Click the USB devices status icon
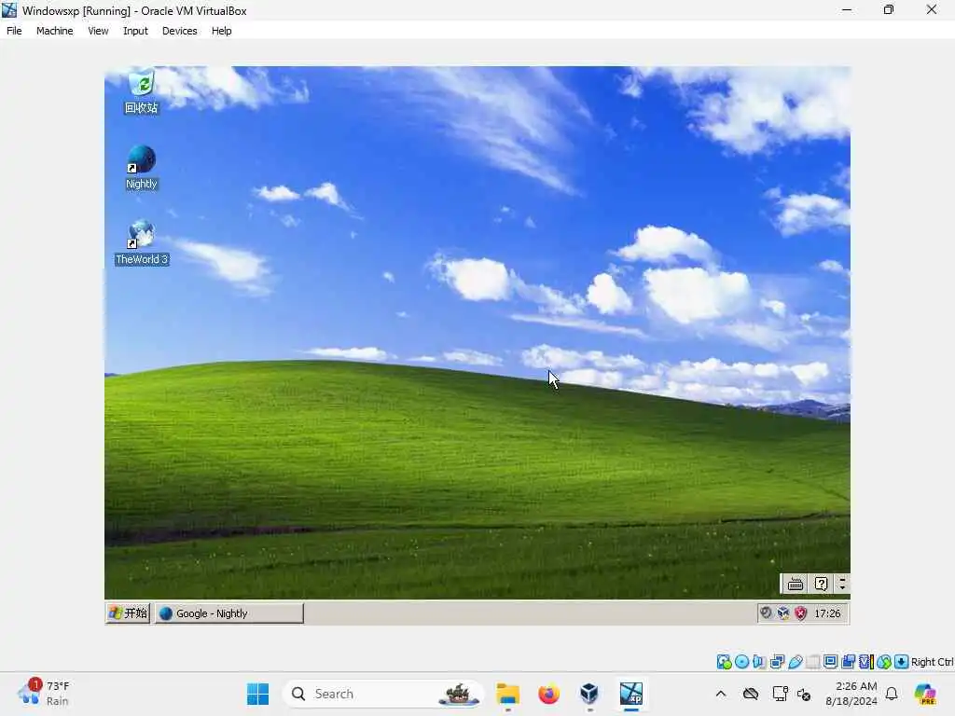This screenshot has height=716, width=955. (795, 662)
